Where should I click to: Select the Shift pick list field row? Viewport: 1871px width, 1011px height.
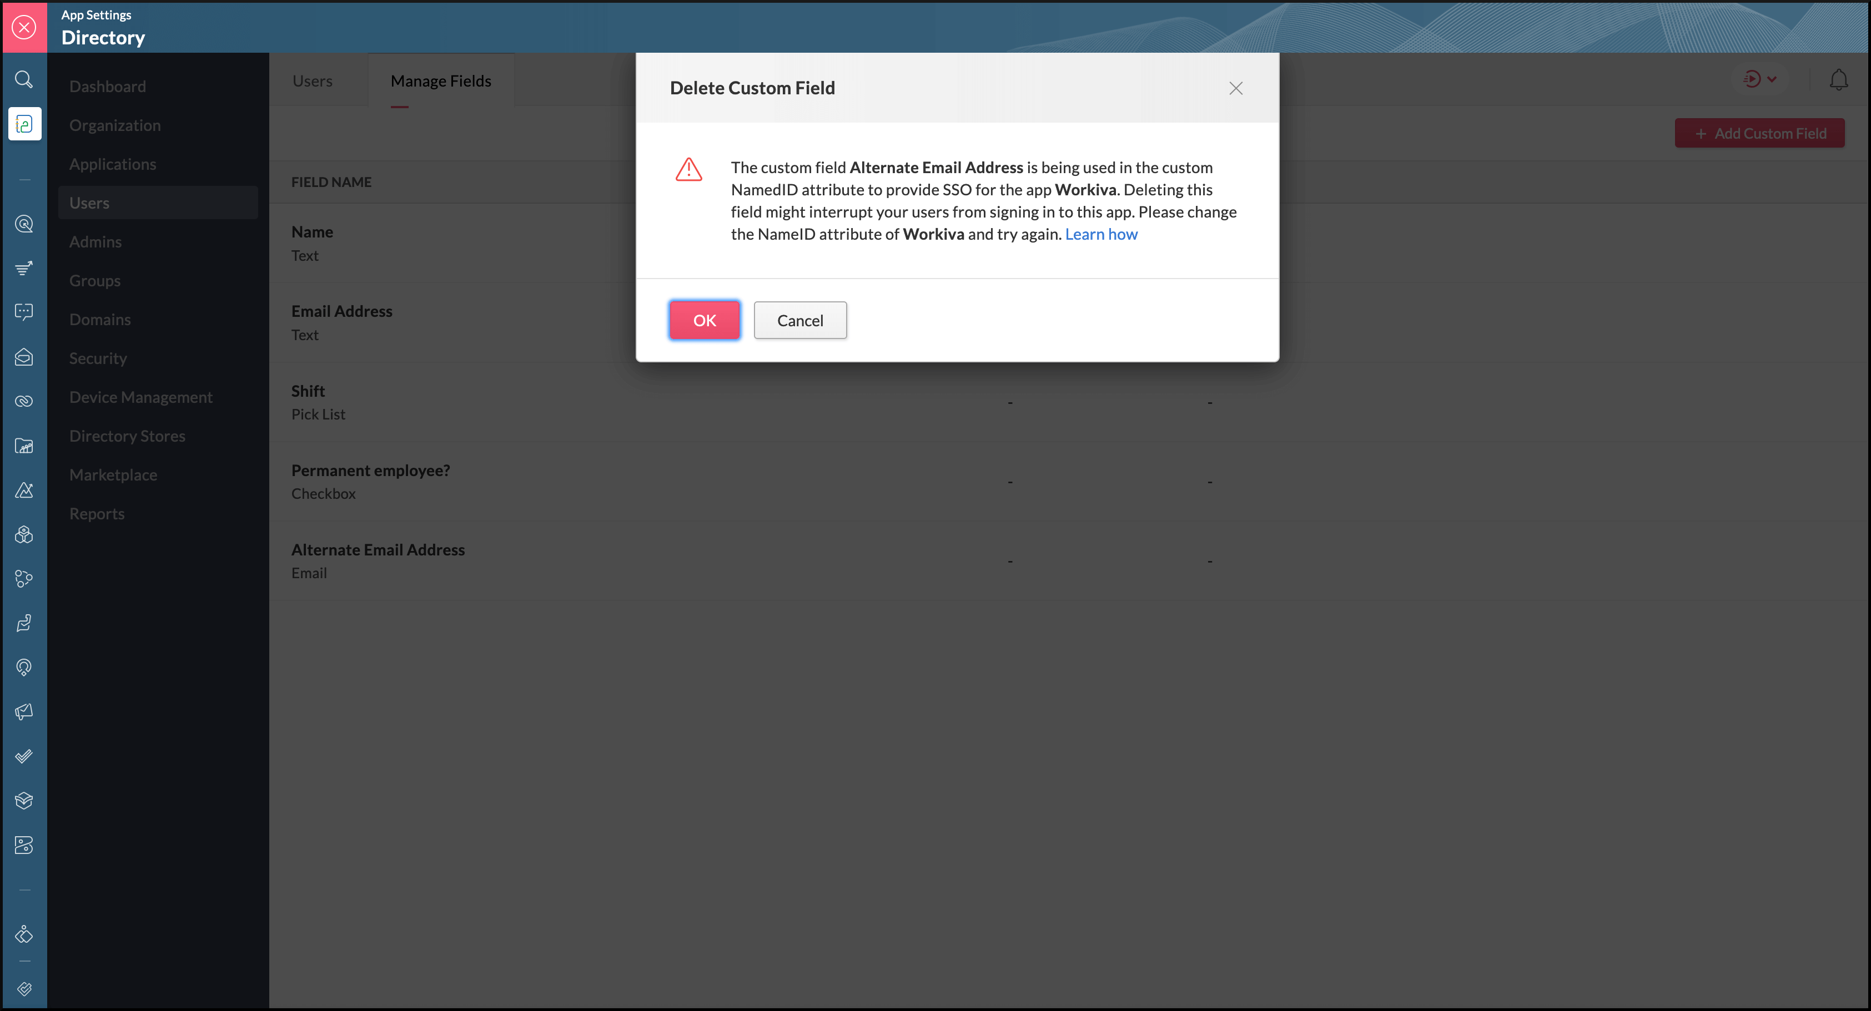[x=1069, y=402]
